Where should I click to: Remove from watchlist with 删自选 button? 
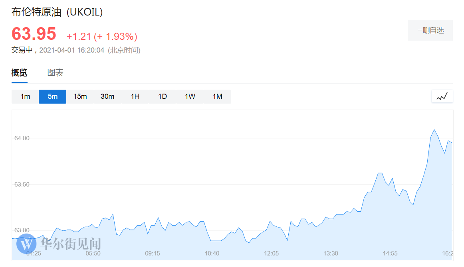[x=430, y=30]
